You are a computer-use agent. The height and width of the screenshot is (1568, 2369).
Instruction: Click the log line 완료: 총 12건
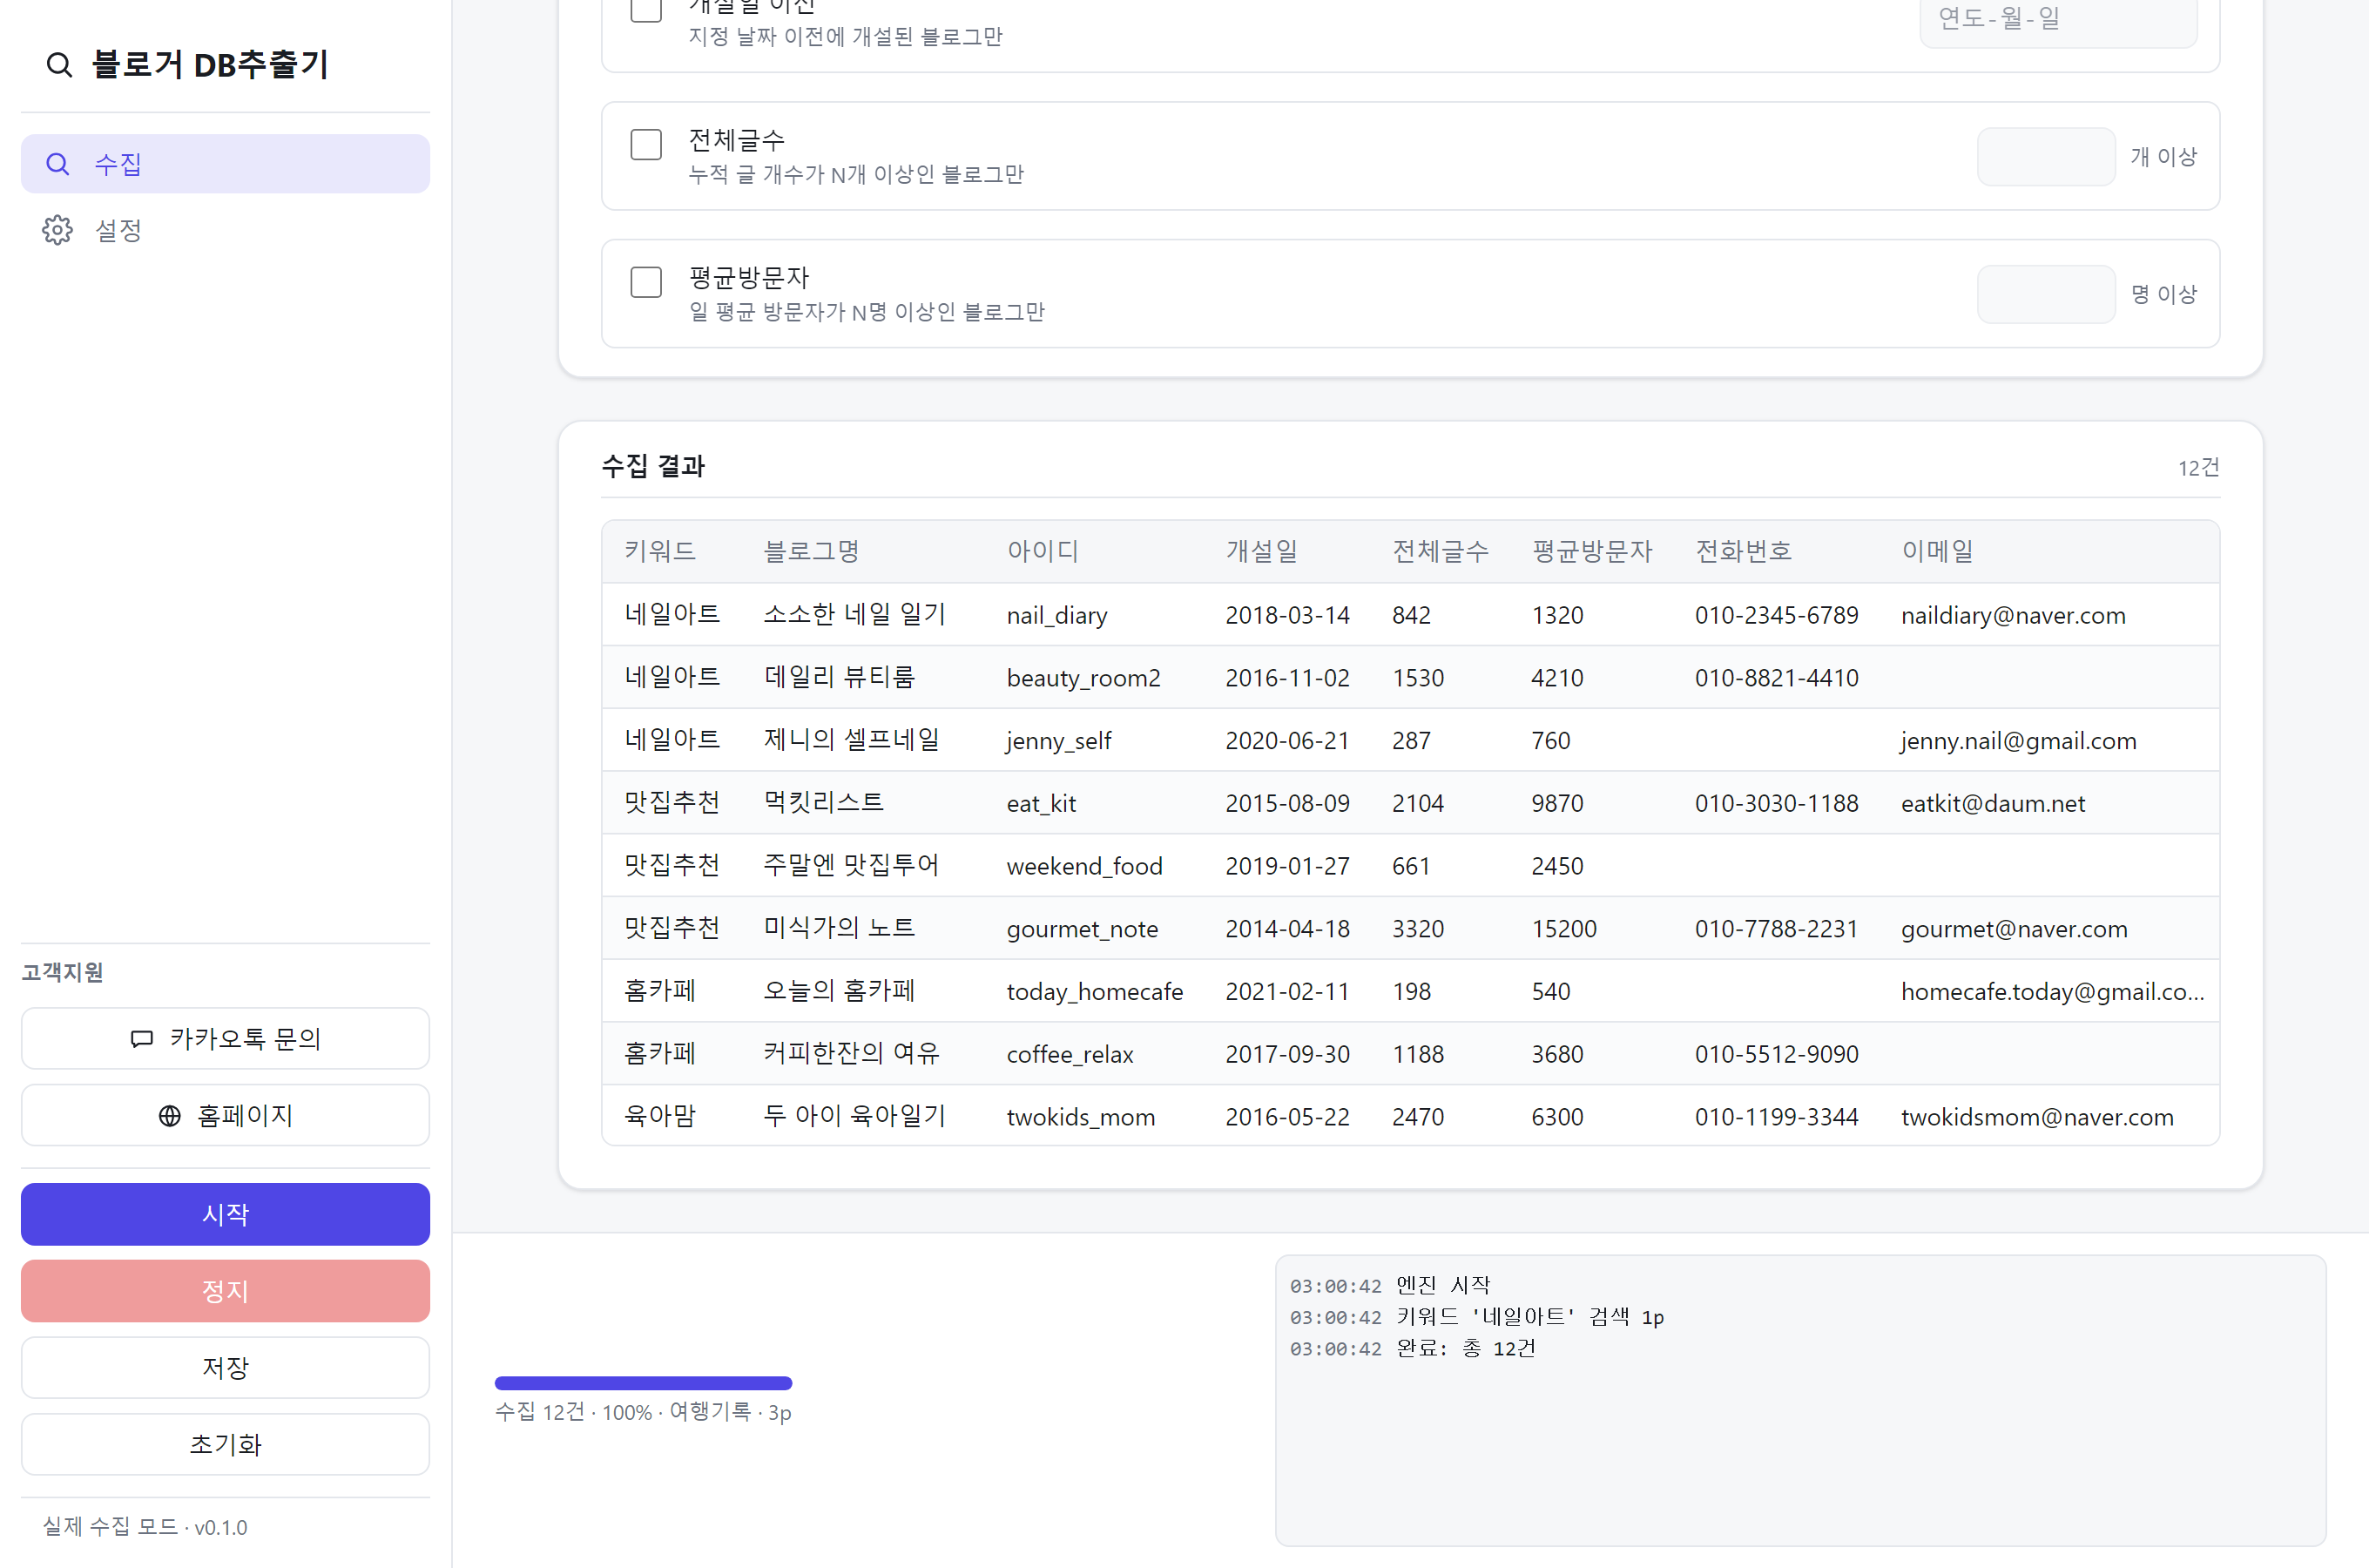click(1465, 1349)
